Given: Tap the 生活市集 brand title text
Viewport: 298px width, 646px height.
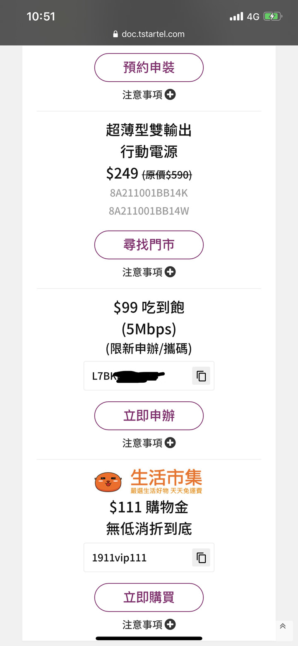Looking at the screenshot, I should [x=166, y=477].
